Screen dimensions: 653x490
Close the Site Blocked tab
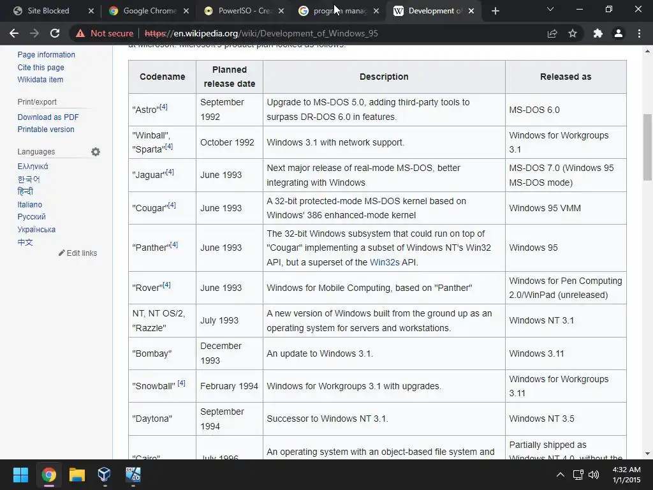click(91, 11)
